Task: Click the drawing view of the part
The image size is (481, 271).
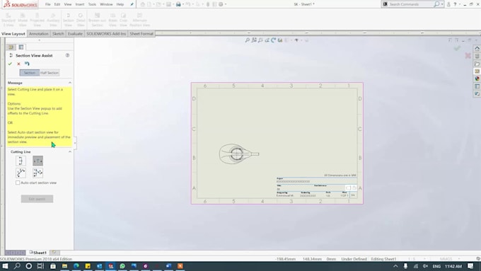Action: tap(238, 154)
